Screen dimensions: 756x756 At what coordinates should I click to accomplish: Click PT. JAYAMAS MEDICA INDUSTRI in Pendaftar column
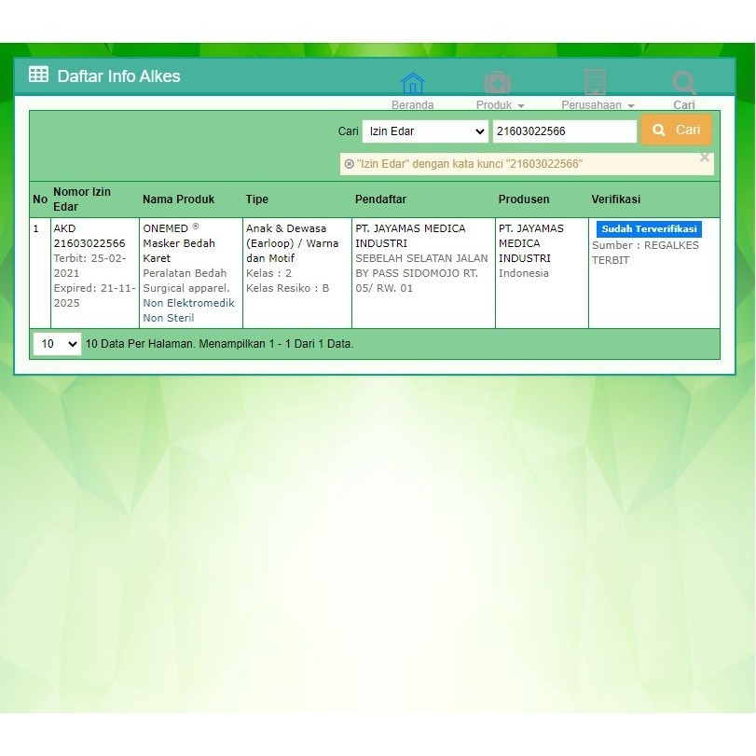click(x=410, y=236)
